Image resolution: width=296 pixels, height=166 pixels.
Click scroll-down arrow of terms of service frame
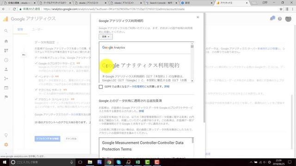click(192, 81)
